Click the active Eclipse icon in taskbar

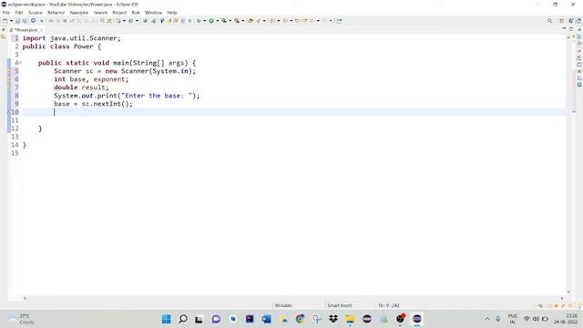click(x=417, y=319)
